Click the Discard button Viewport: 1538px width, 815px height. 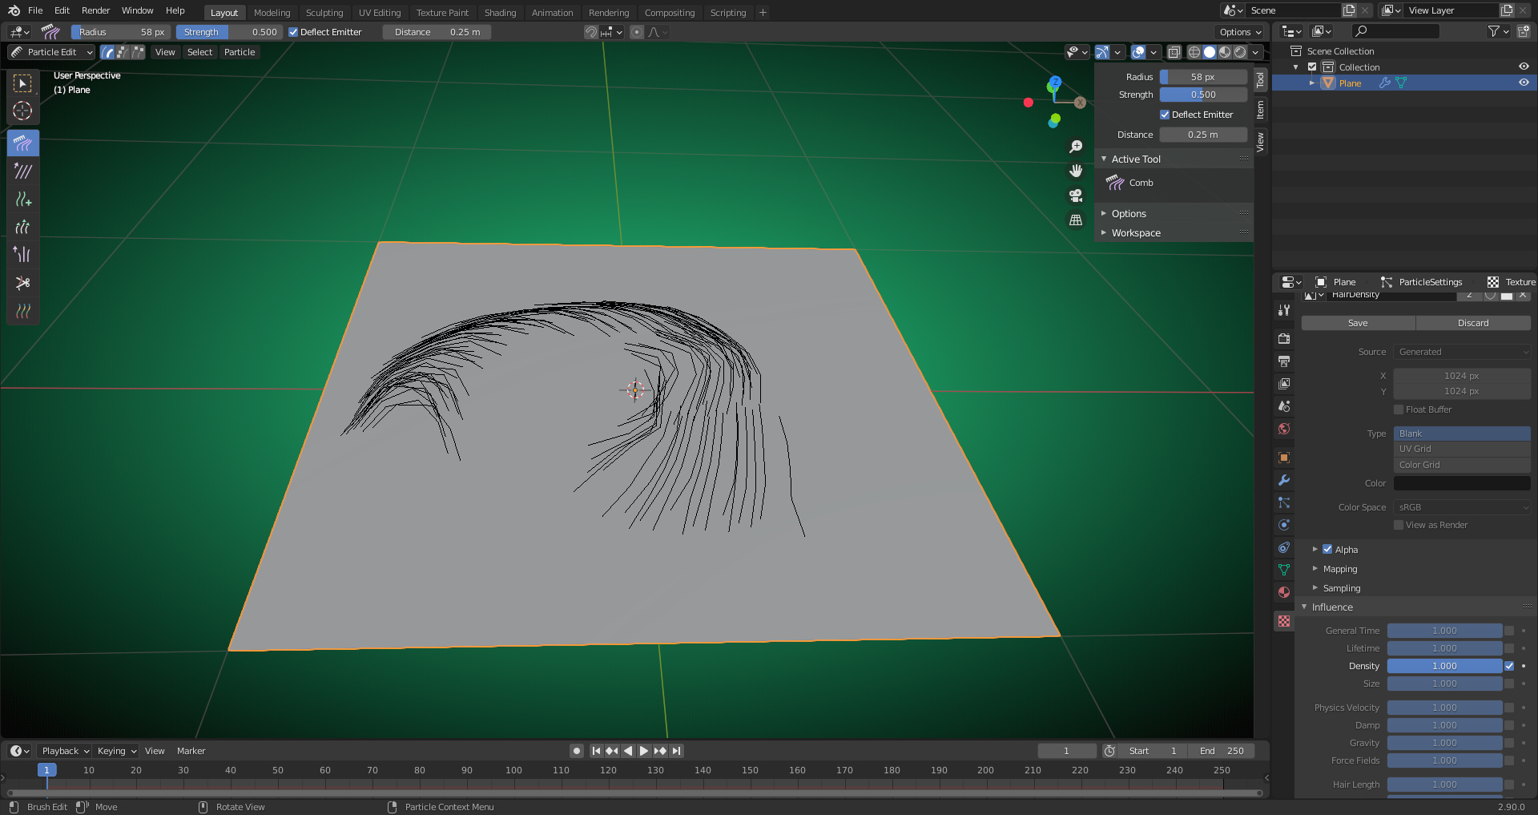click(x=1472, y=323)
